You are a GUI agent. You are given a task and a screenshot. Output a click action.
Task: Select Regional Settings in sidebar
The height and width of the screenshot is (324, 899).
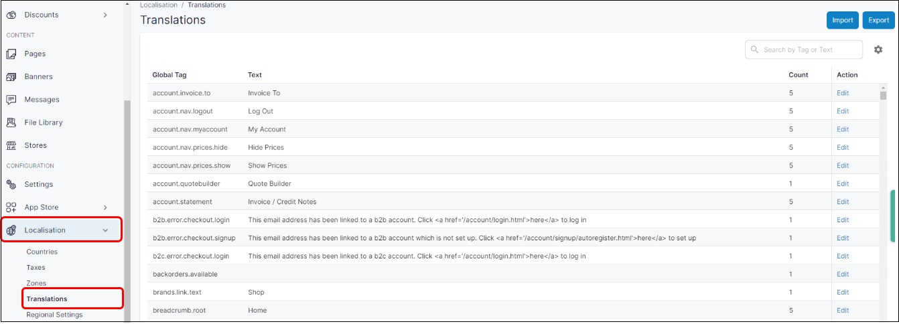(x=54, y=315)
